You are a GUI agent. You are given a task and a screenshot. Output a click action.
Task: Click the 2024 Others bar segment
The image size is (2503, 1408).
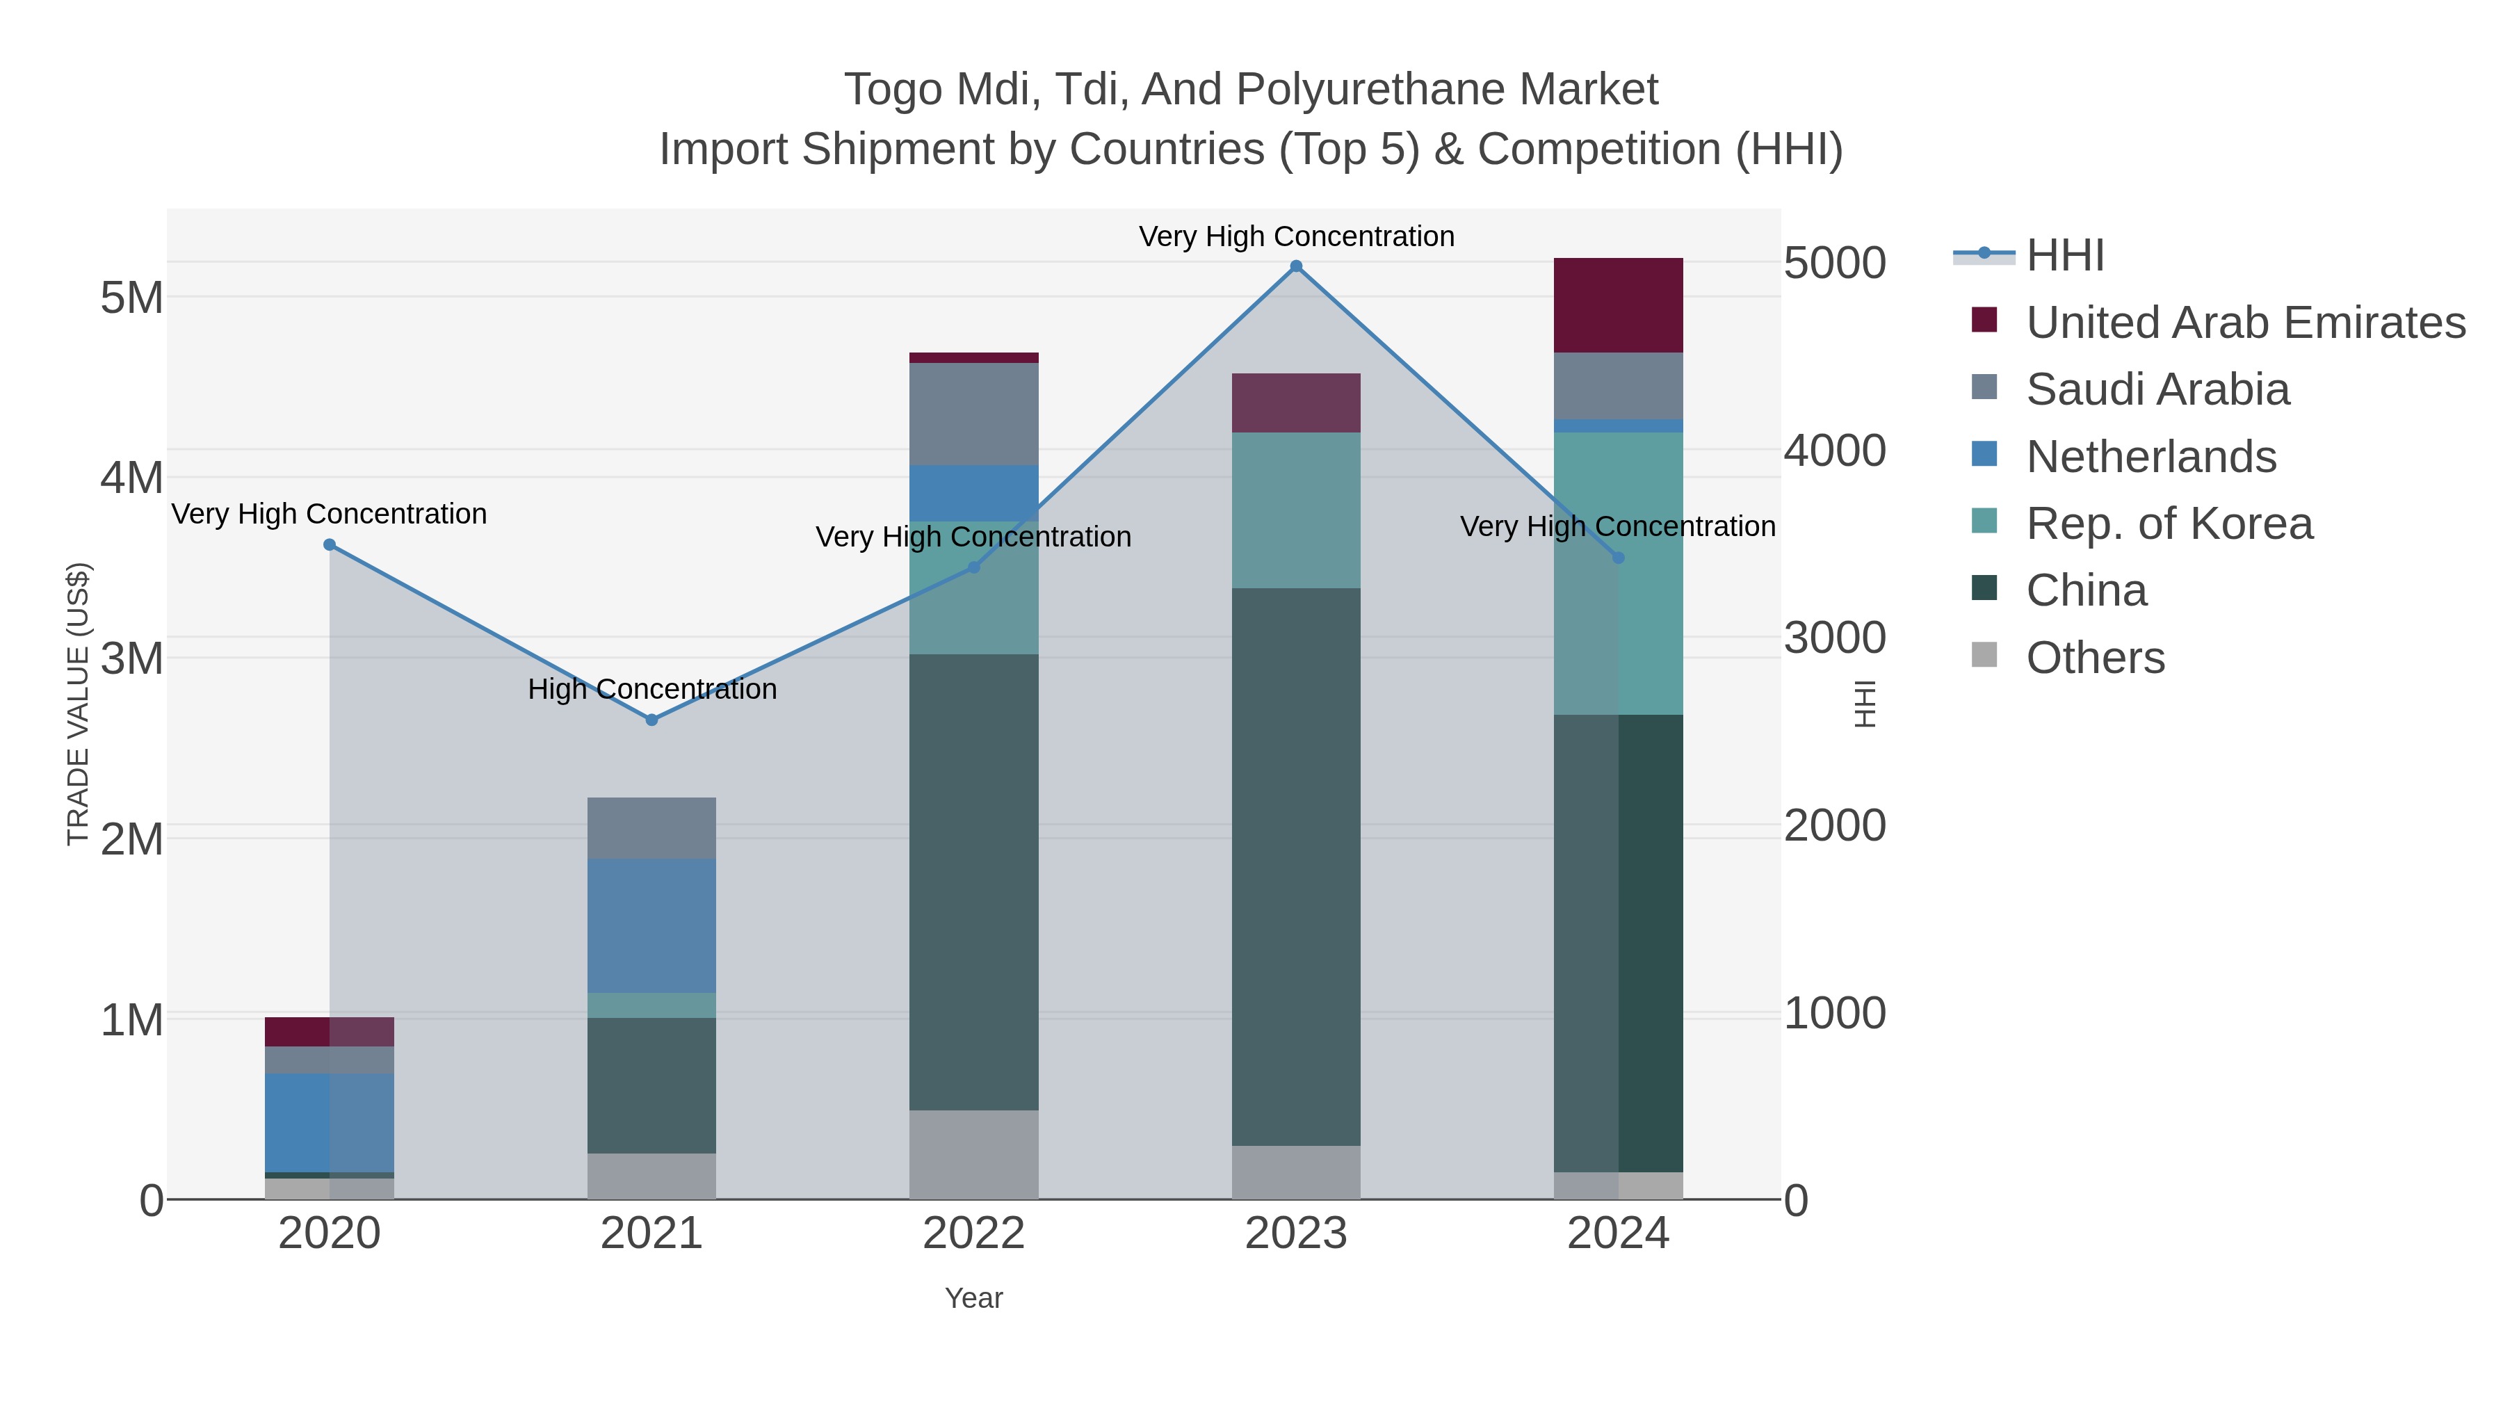(x=1619, y=1186)
